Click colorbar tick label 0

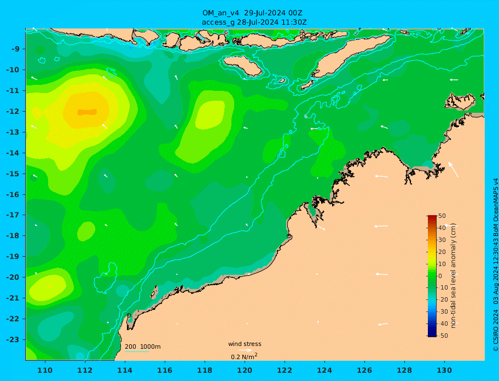[x=440, y=276]
